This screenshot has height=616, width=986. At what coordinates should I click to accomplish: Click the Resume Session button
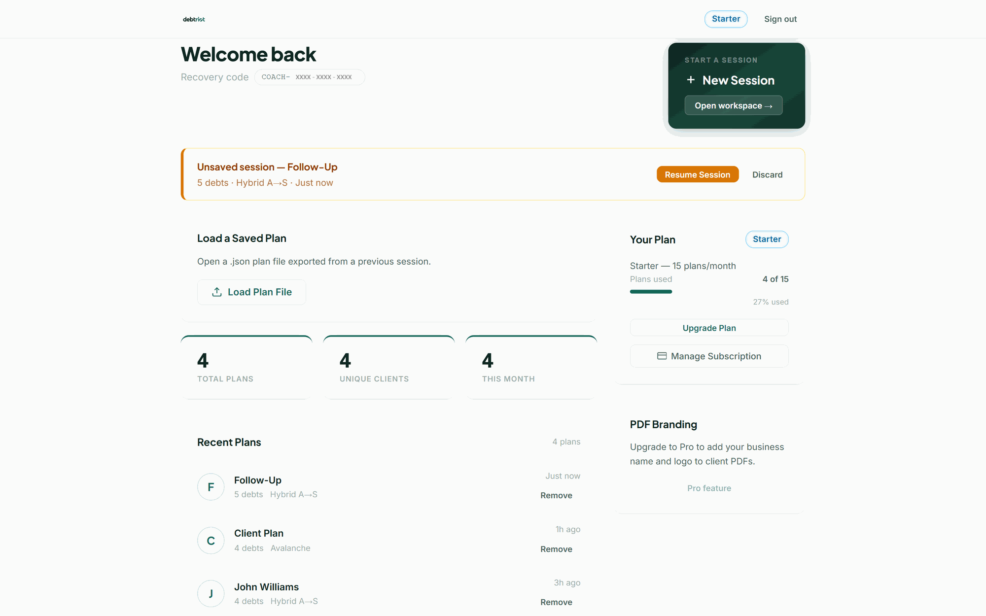[x=697, y=174]
